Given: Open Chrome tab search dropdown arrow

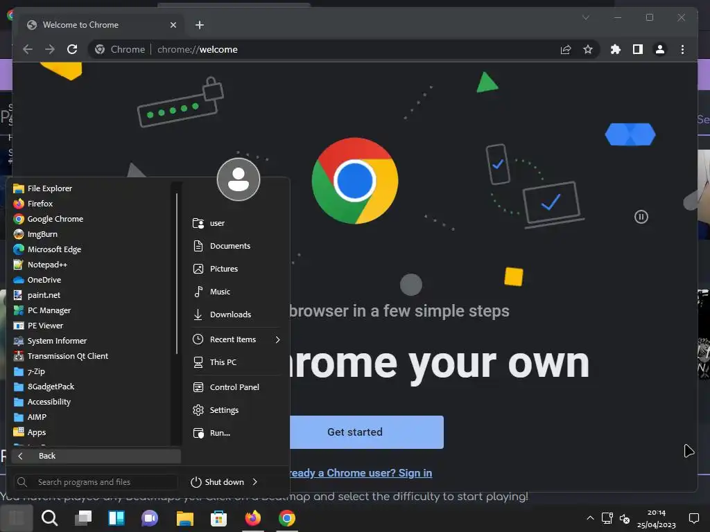Looking at the screenshot, I should tap(585, 17).
